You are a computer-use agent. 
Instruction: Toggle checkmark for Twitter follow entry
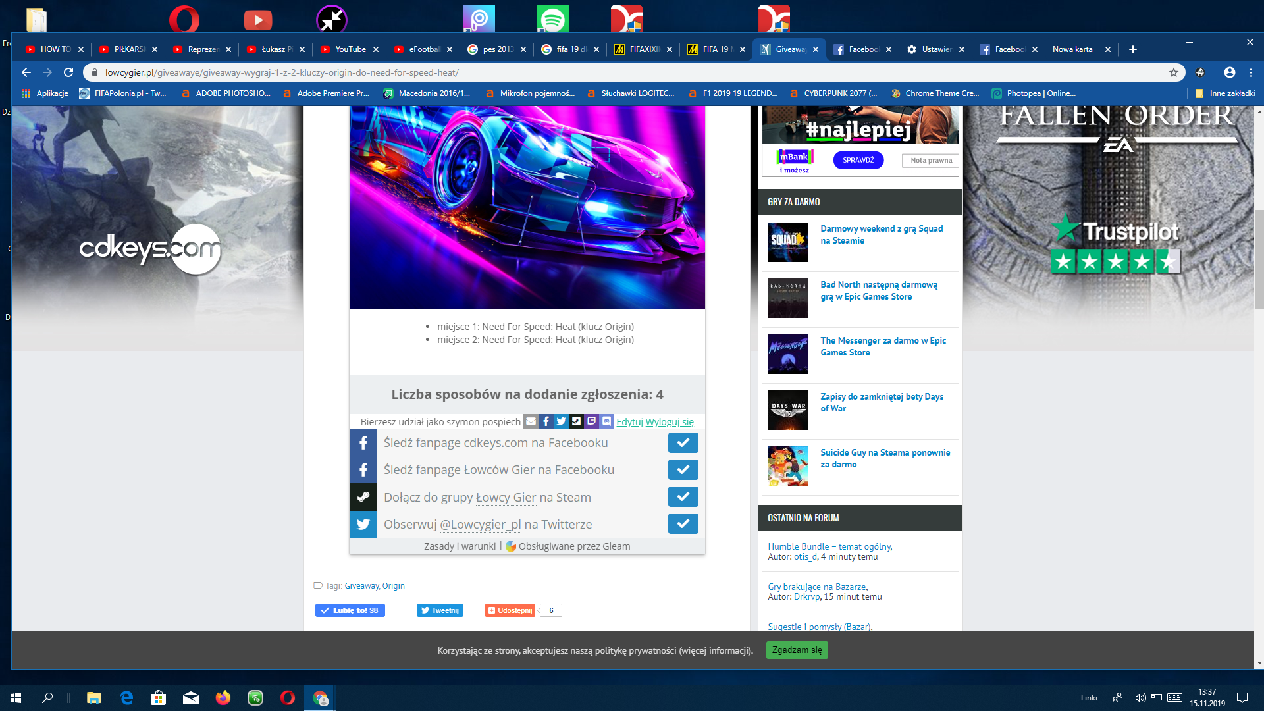[683, 524]
